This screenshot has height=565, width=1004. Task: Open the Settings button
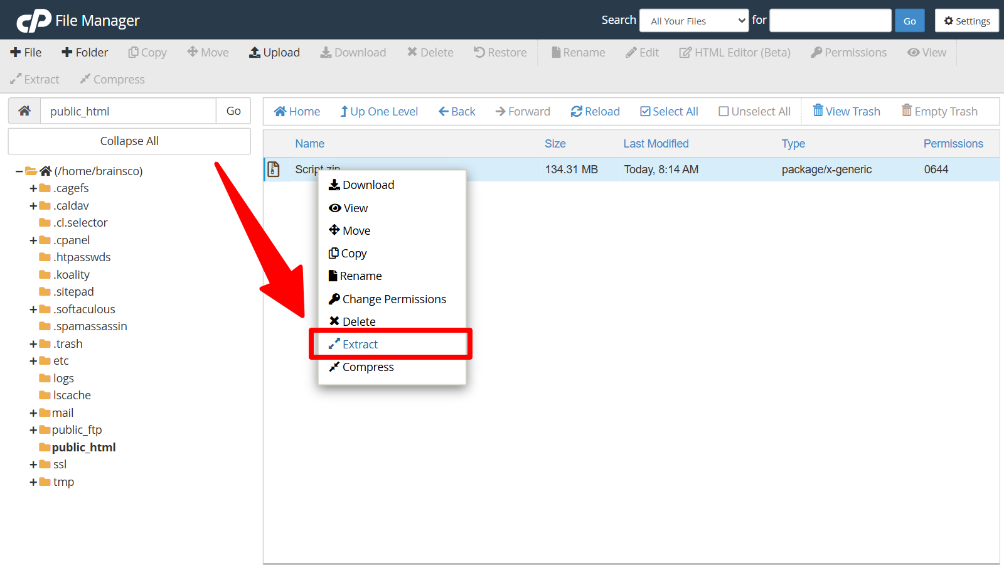967,21
